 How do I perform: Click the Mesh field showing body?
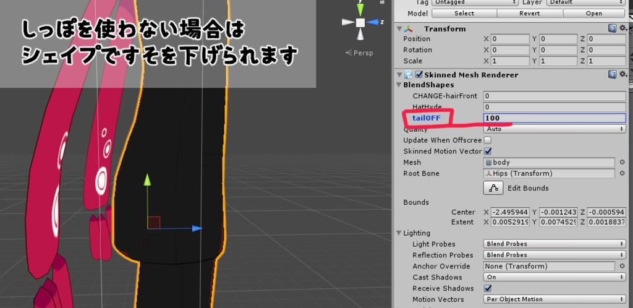(x=549, y=162)
